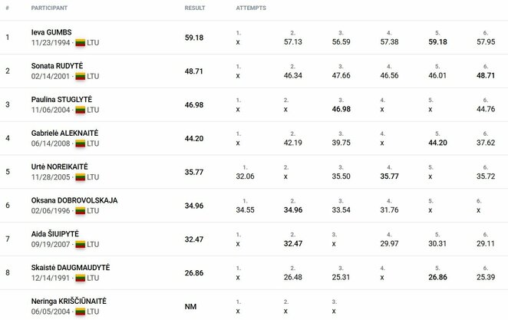The height and width of the screenshot is (320, 508).
Task: Click the LTU country code for Oksana DOBROVOLSKAJA
Action: (x=93, y=211)
